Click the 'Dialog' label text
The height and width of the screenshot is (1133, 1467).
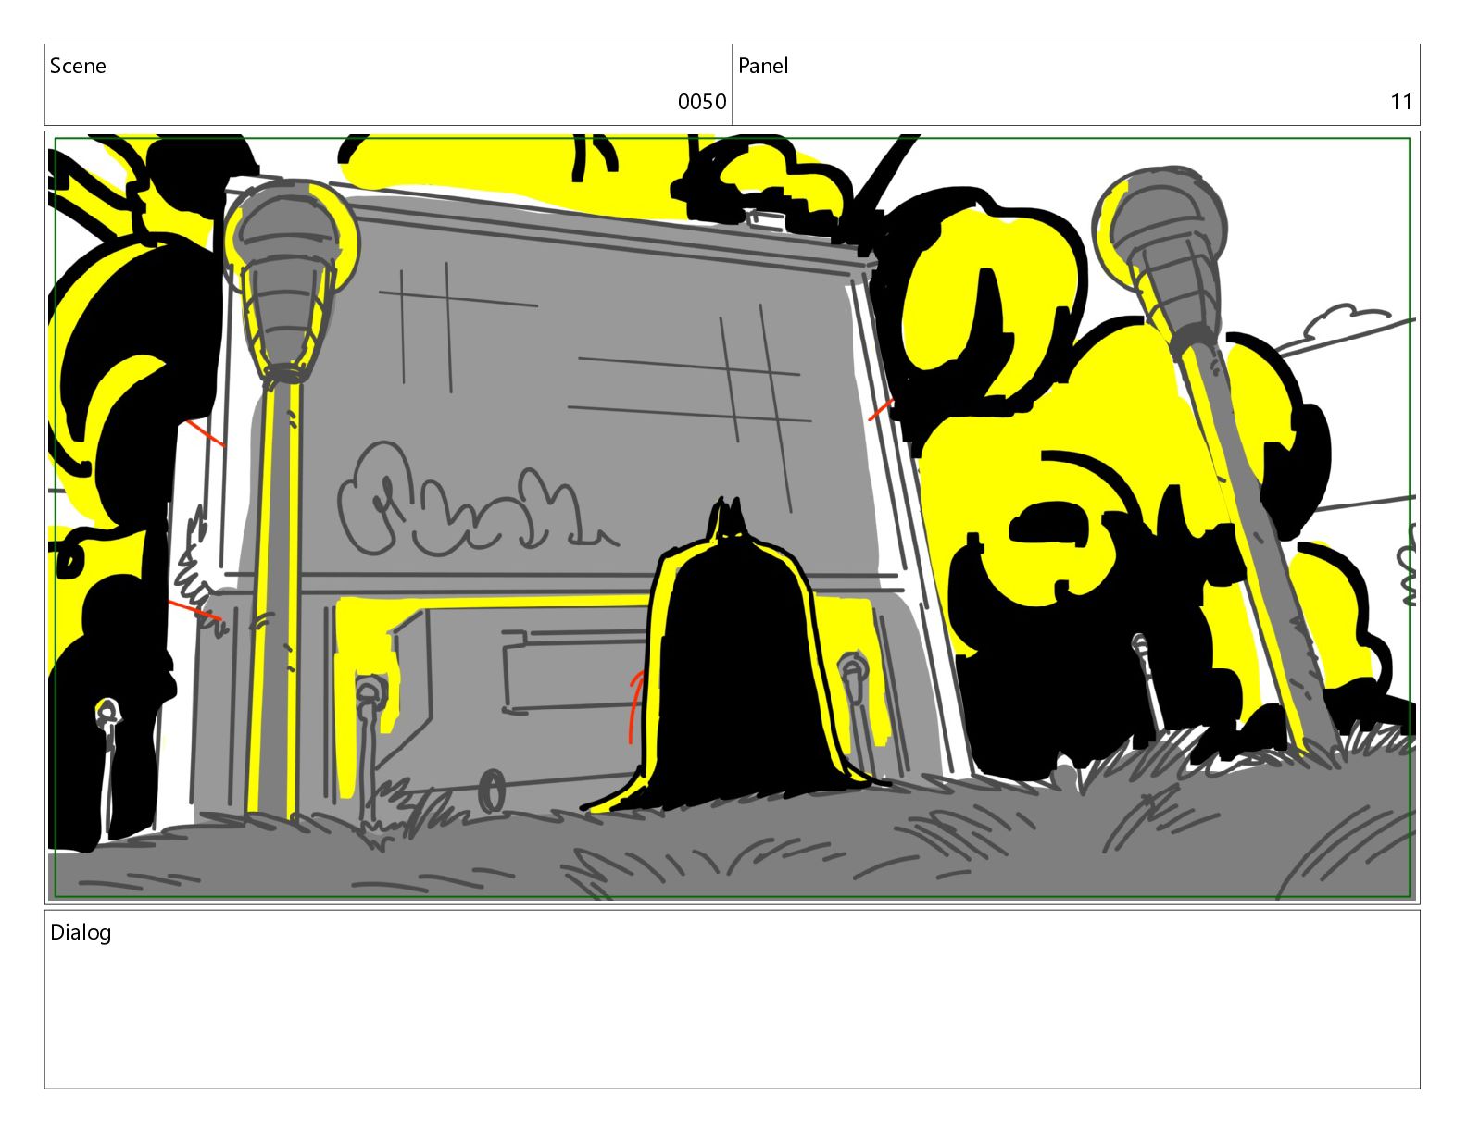click(81, 932)
